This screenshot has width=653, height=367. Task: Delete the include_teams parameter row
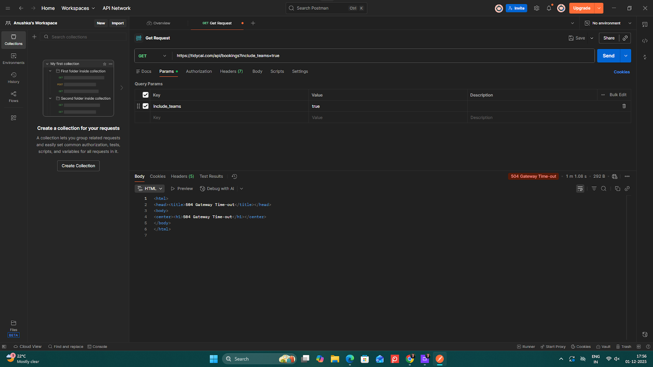[624, 106]
